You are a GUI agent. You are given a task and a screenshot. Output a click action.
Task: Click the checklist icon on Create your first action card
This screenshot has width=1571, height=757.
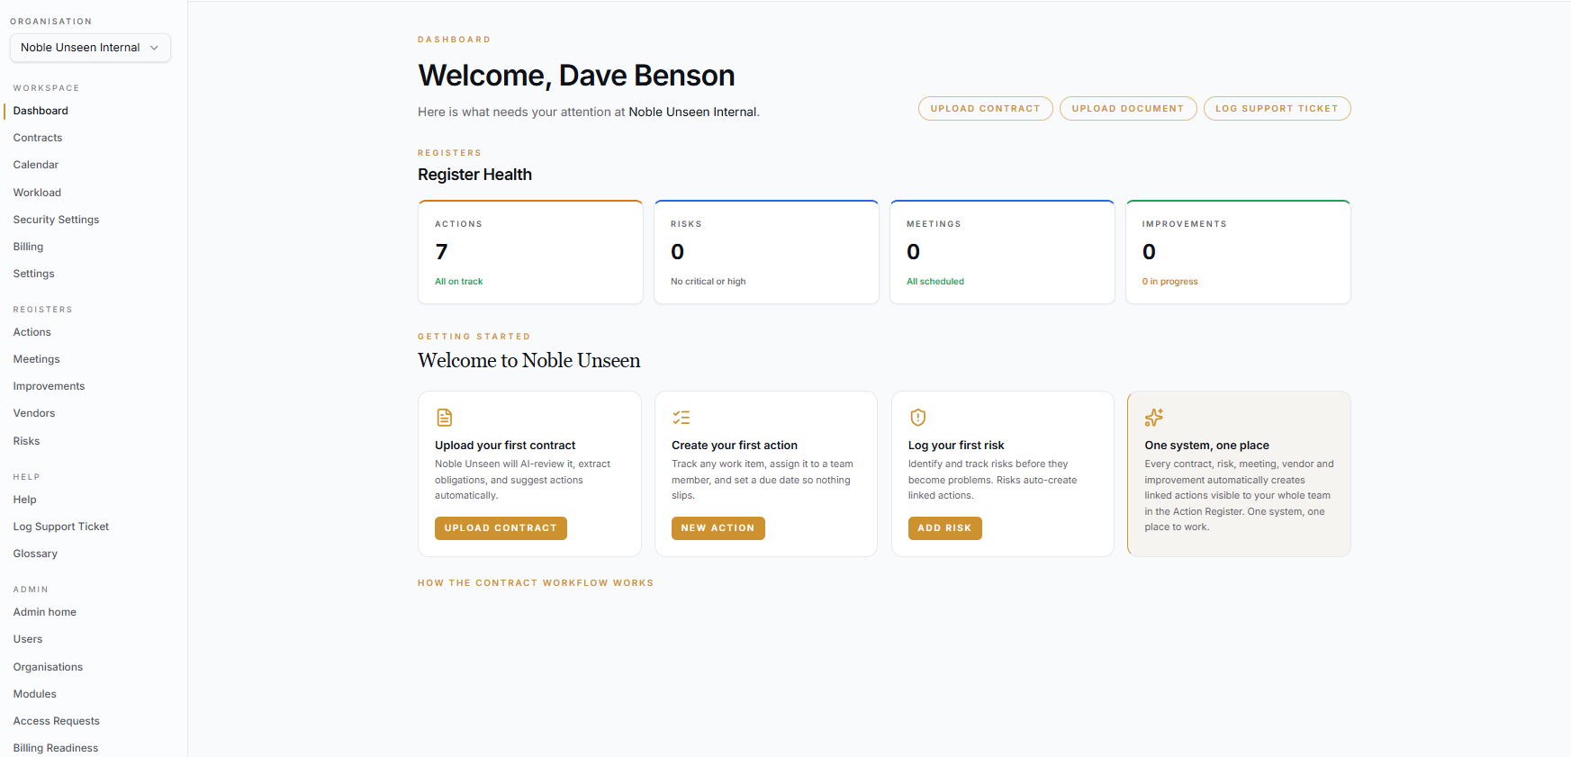tap(681, 418)
